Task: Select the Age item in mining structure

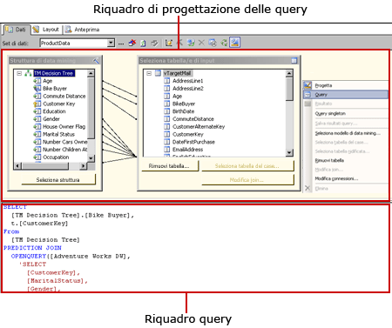Action: click(x=48, y=81)
